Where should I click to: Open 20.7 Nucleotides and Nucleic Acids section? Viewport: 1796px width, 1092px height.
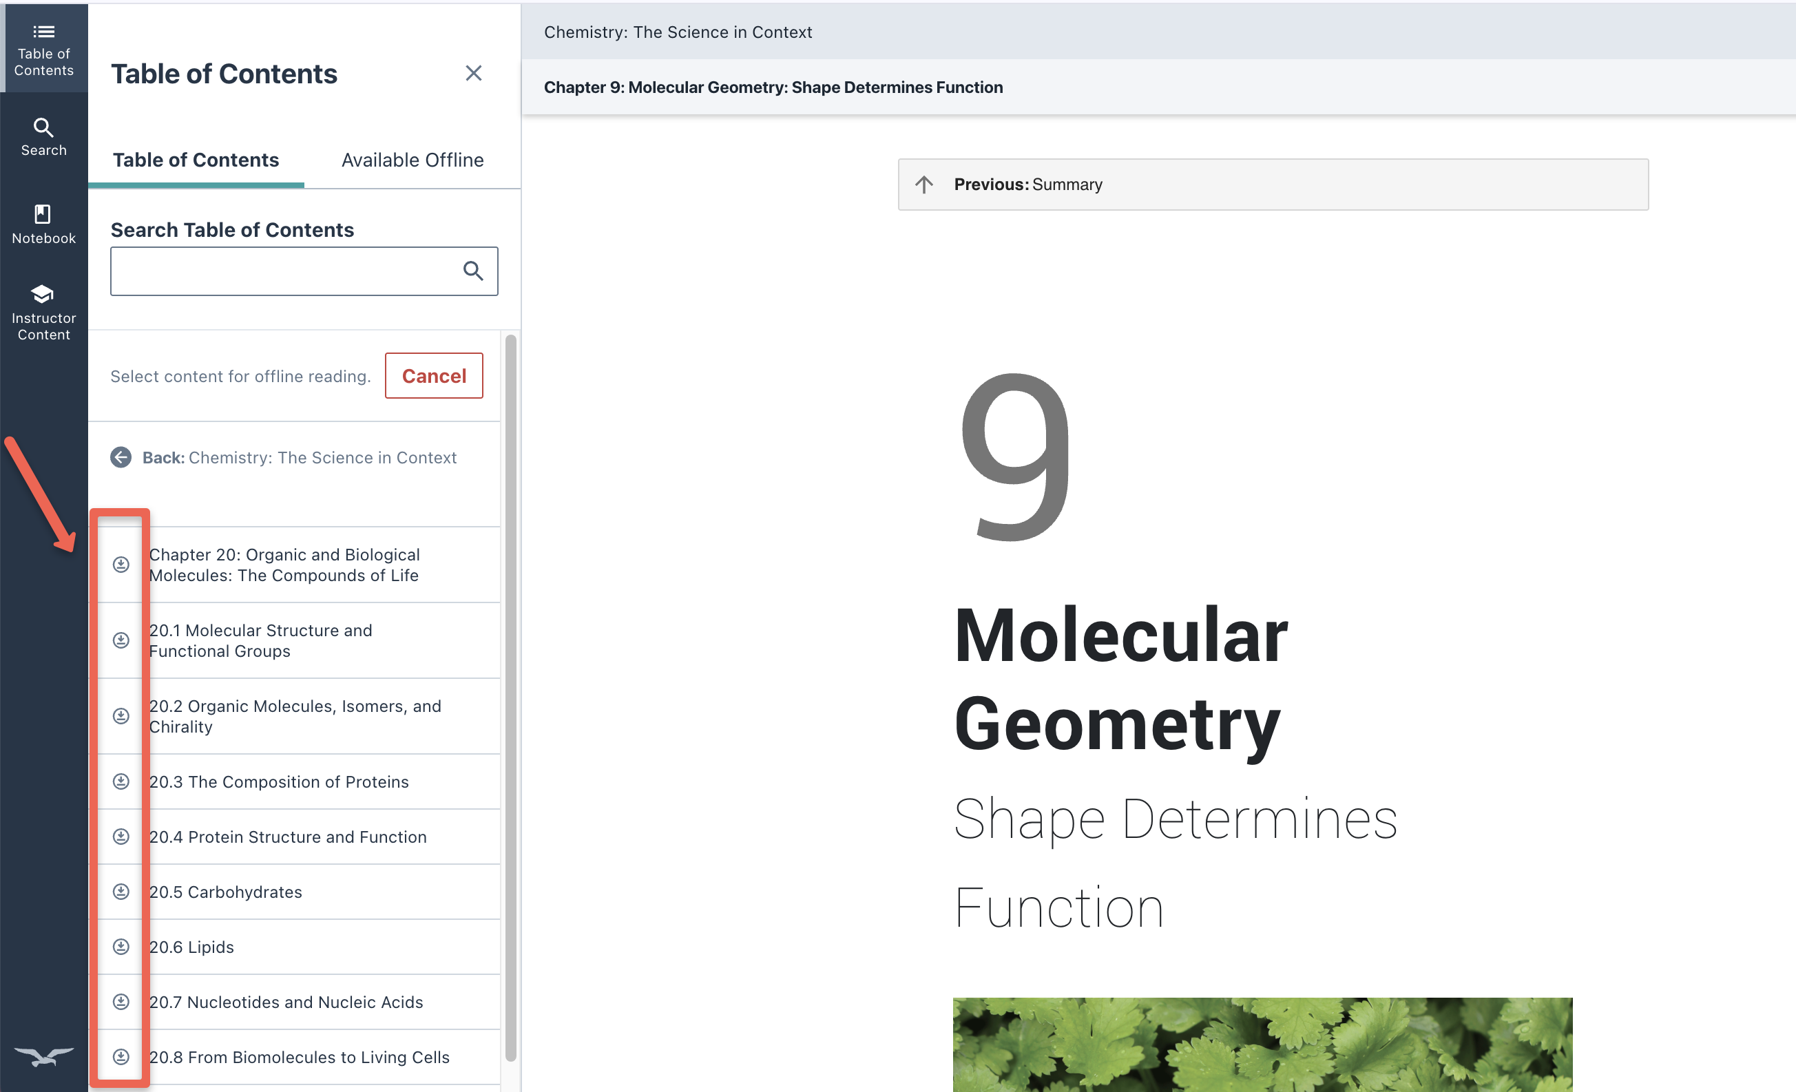pos(286,1002)
